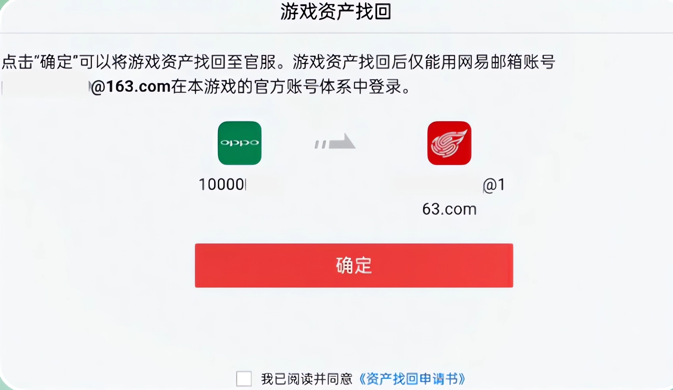Confirm with the red 确定 button

(354, 265)
